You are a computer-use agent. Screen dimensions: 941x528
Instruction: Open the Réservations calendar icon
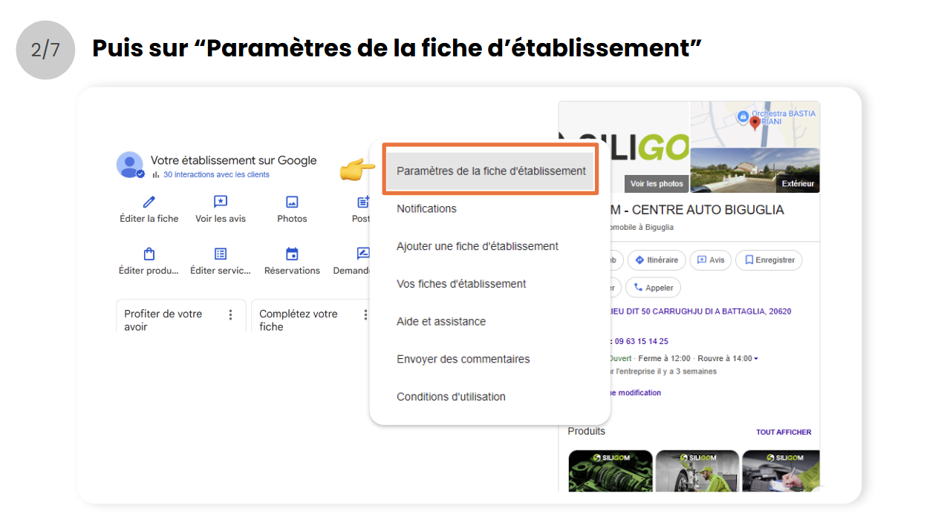click(x=292, y=254)
